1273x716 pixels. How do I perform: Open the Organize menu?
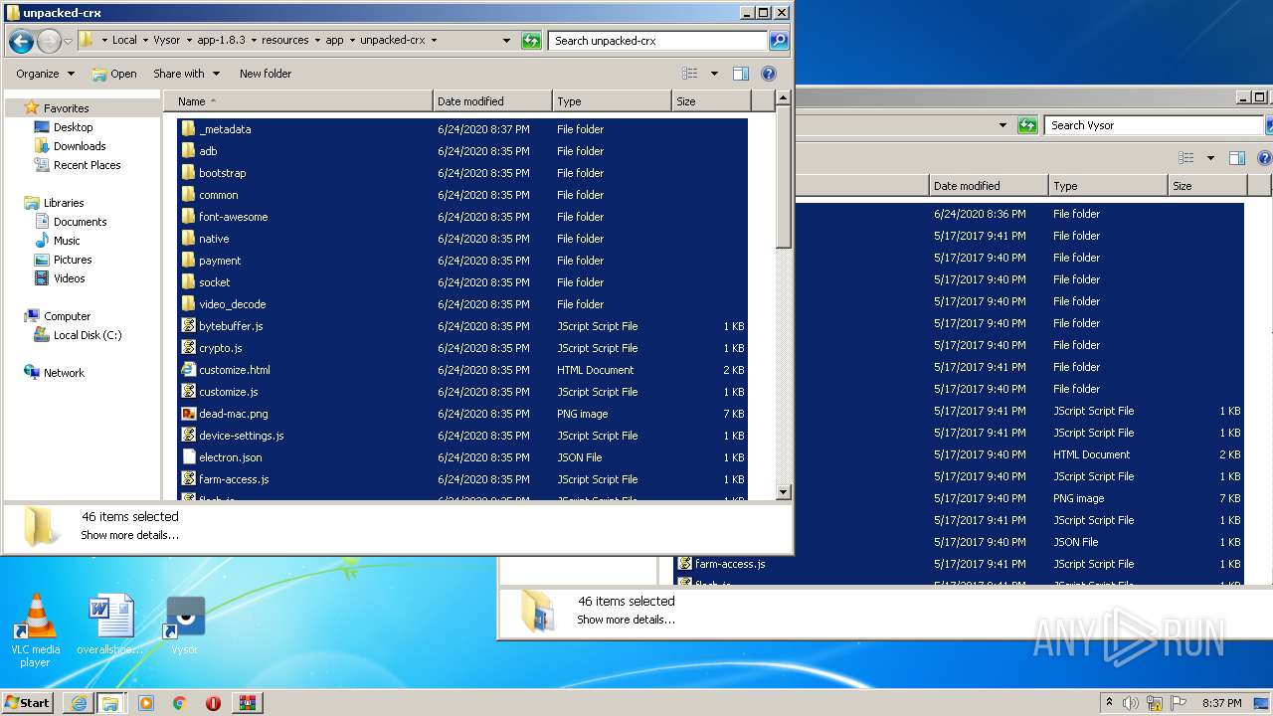click(x=45, y=74)
